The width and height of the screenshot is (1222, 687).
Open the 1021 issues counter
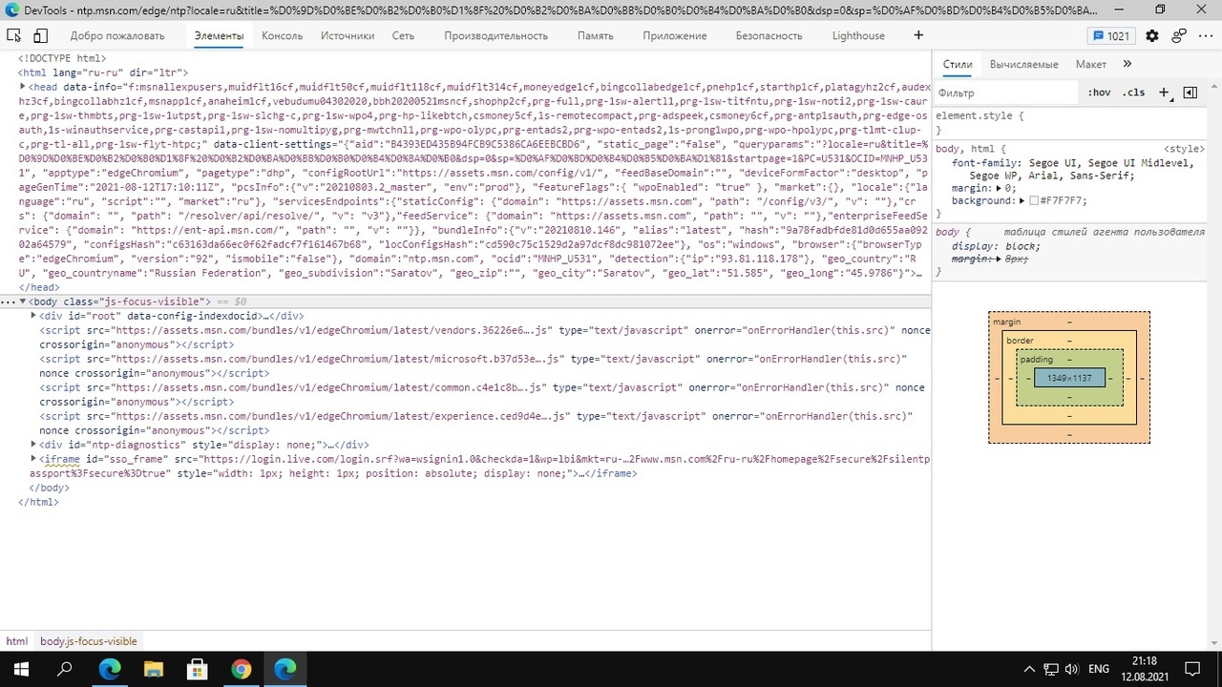pyautogui.click(x=1110, y=35)
